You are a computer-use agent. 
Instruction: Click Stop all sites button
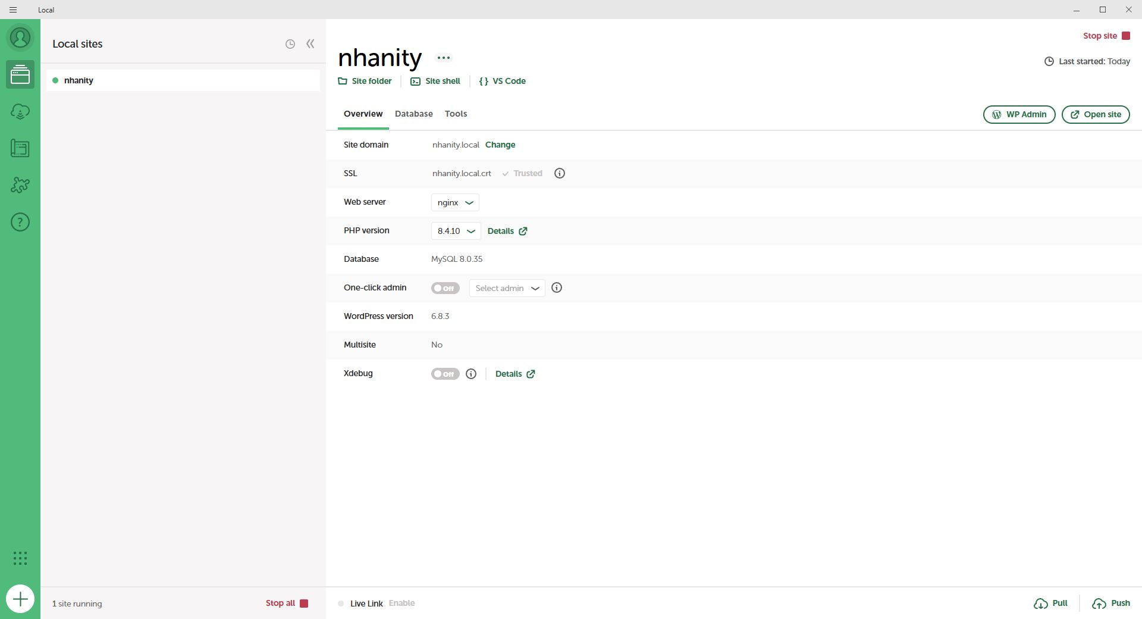click(287, 603)
